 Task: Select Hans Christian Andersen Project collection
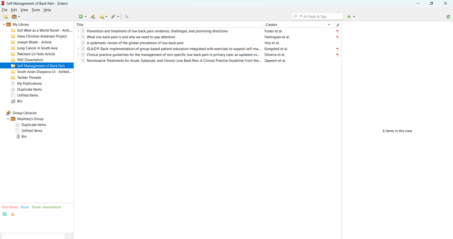(x=42, y=36)
